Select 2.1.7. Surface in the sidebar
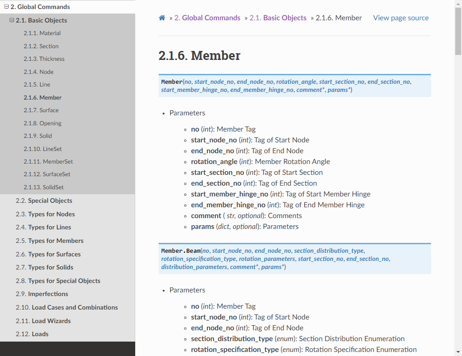 [x=41, y=110]
